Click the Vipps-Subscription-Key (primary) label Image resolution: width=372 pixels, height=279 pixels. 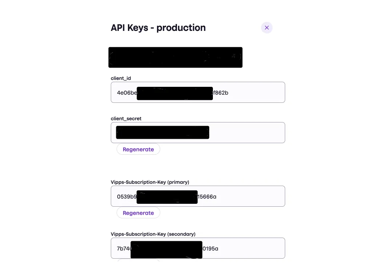[150, 182]
